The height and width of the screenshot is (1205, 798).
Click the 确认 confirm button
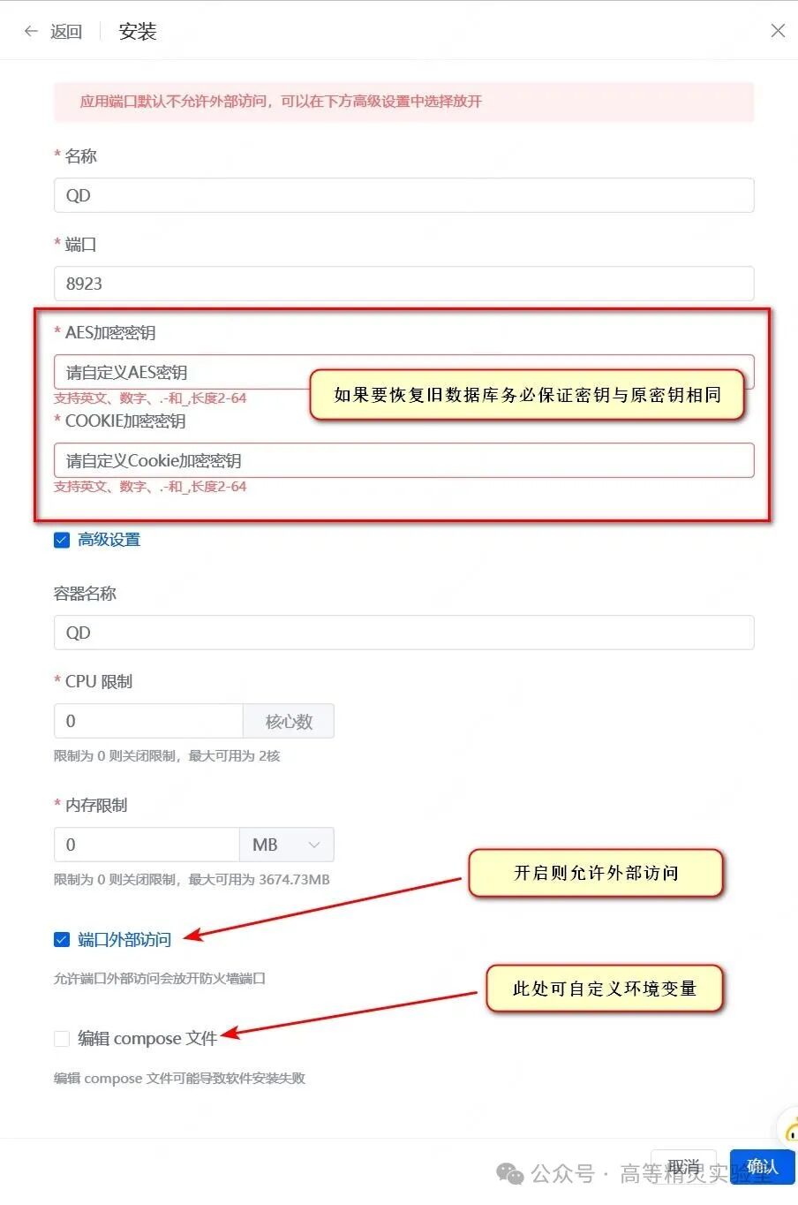click(x=763, y=1167)
